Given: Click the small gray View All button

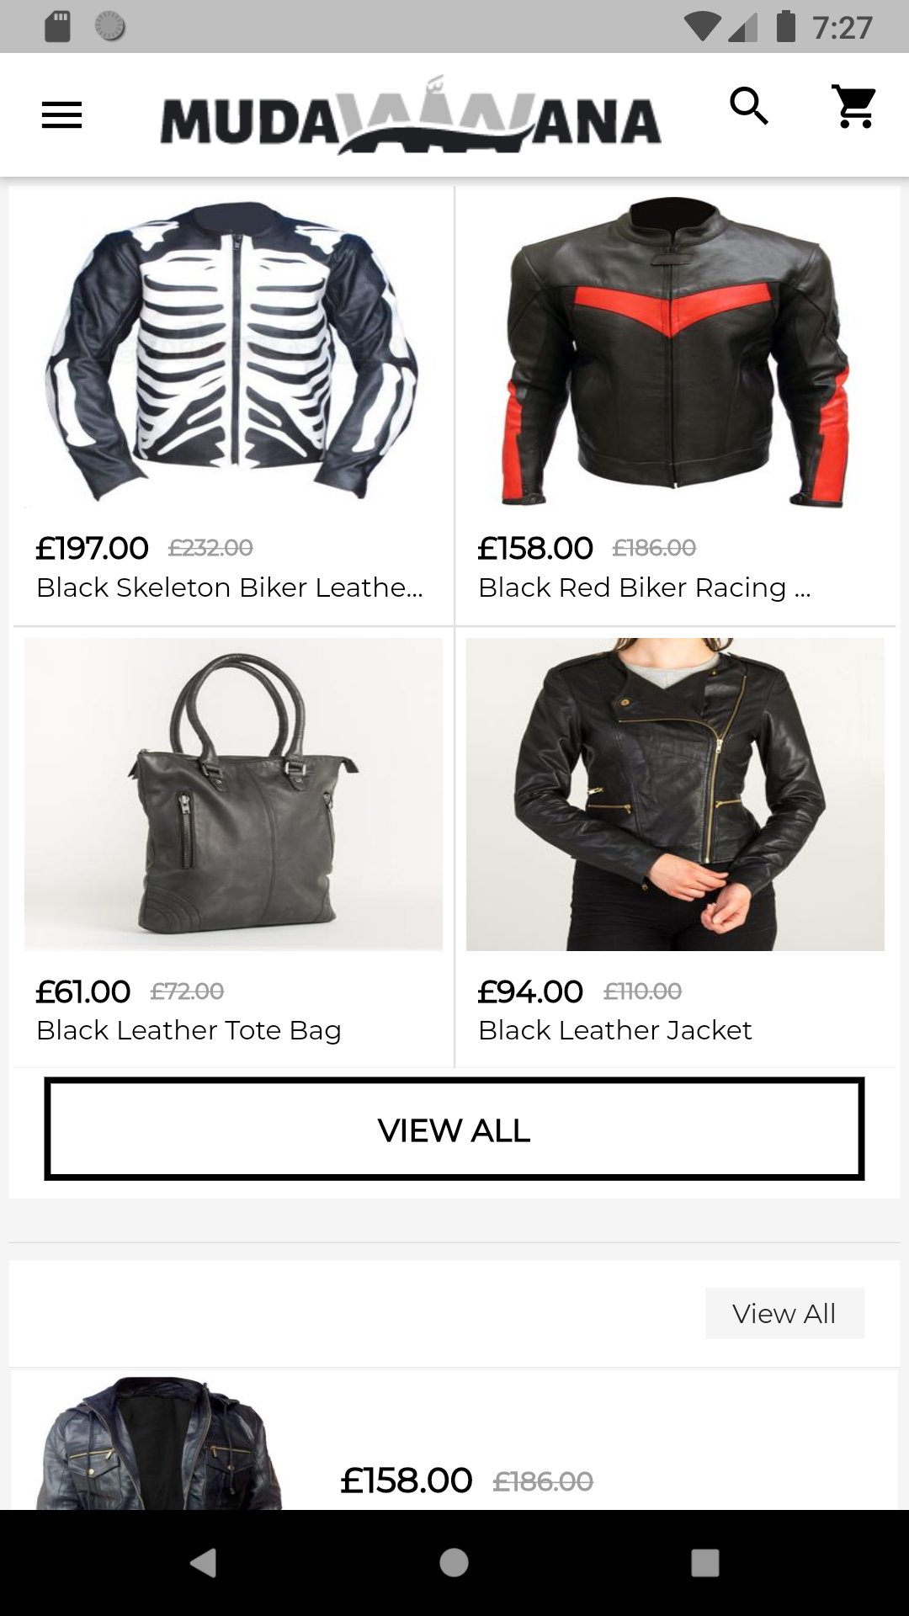Looking at the screenshot, I should [x=784, y=1313].
